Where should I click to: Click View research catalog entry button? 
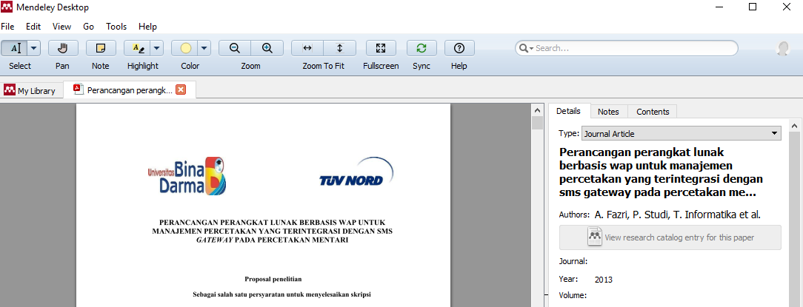(x=670, y=237)
